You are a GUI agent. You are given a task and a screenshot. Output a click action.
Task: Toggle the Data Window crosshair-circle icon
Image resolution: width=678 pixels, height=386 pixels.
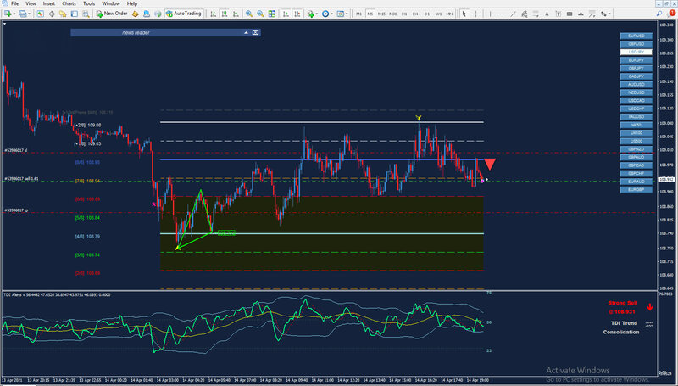coord(52,14)
